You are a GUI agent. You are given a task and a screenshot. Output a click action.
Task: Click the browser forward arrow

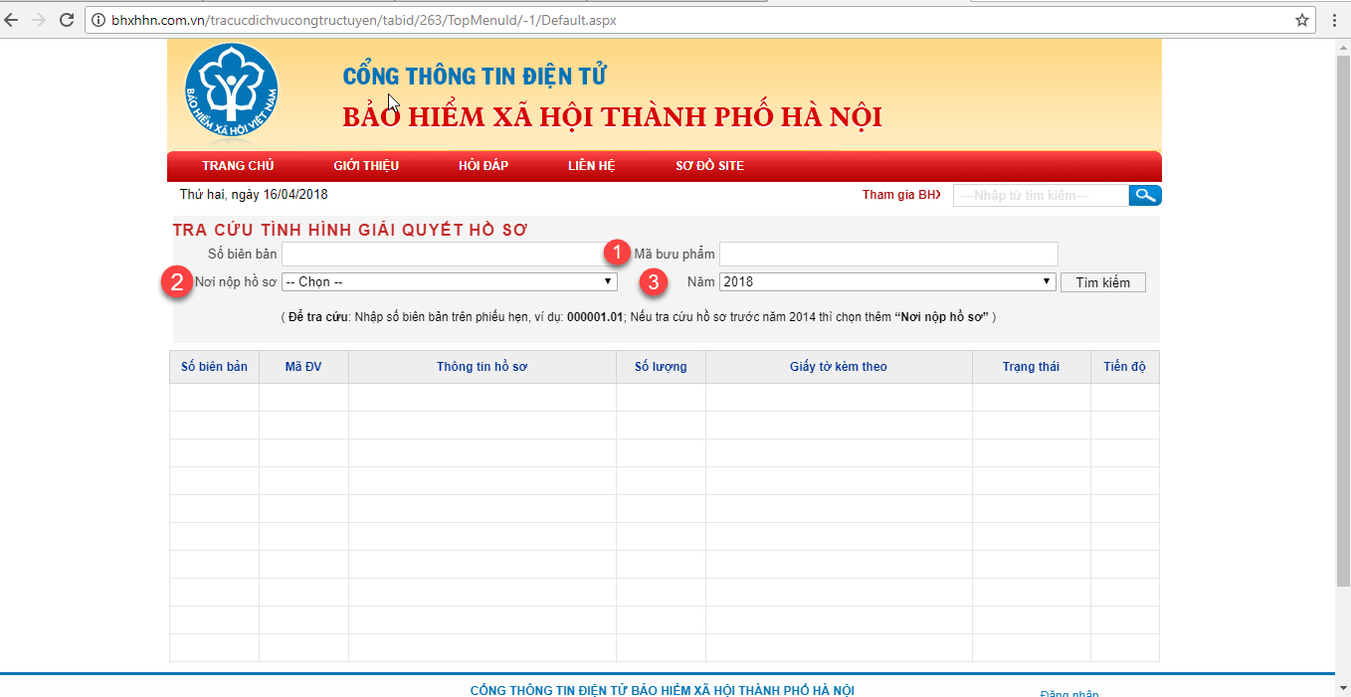[39, 19]
